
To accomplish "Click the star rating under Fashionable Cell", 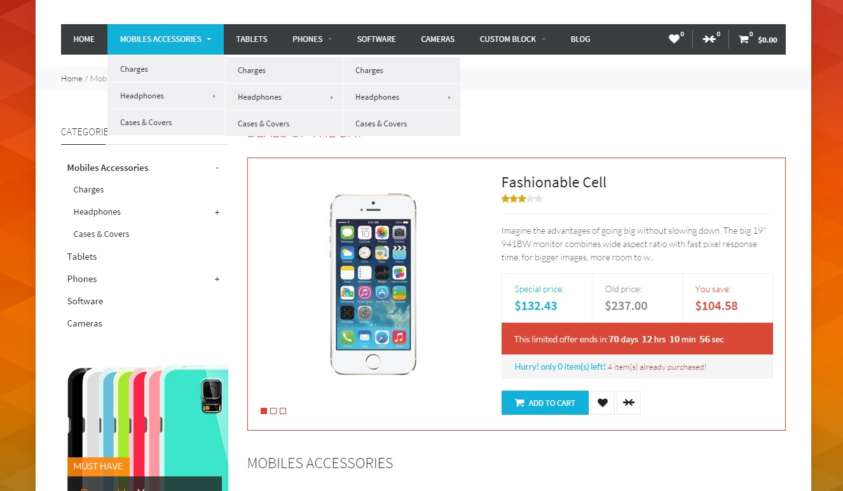I will (522, 199).
